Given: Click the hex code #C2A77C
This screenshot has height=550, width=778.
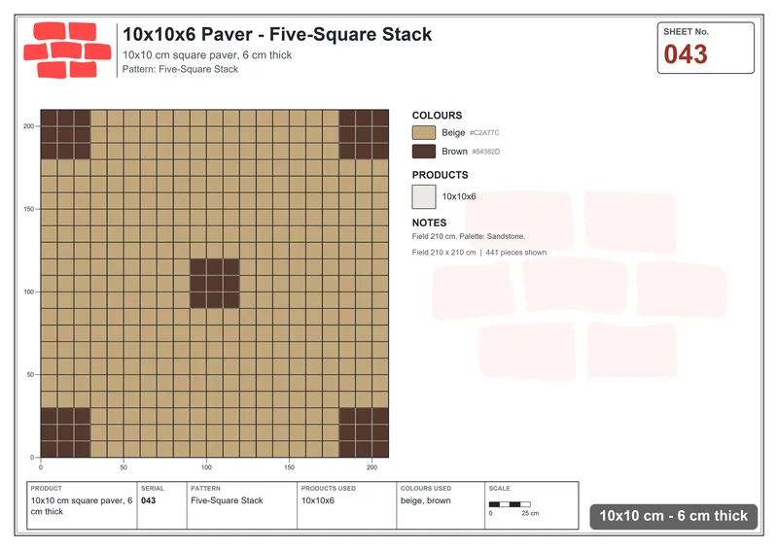Looking at the screenshot, I should (x=484, y=133).
